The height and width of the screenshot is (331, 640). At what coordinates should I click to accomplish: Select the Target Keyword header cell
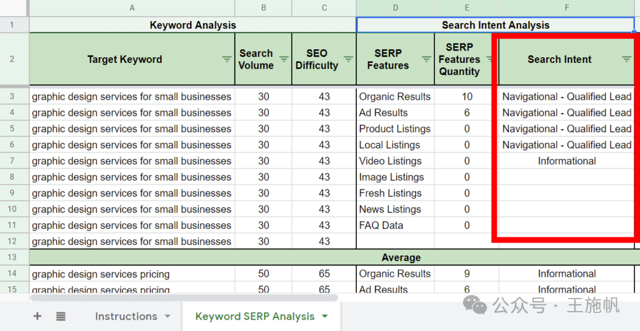point(132,59)
